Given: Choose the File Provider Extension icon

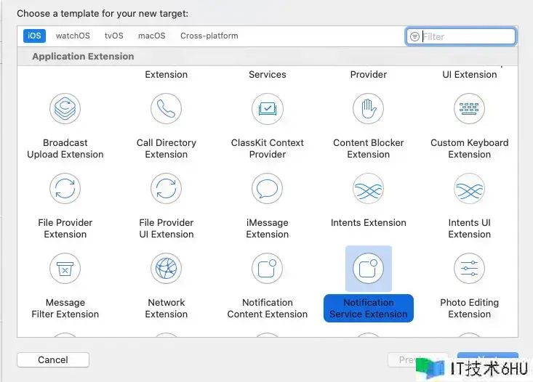Looking at the screenshot, I should 65,189.
